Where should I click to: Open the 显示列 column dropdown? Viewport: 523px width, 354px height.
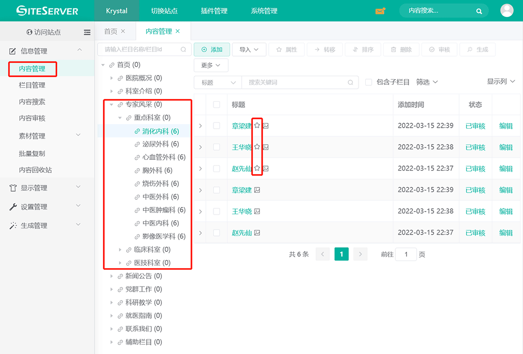[x=501, y=82]
